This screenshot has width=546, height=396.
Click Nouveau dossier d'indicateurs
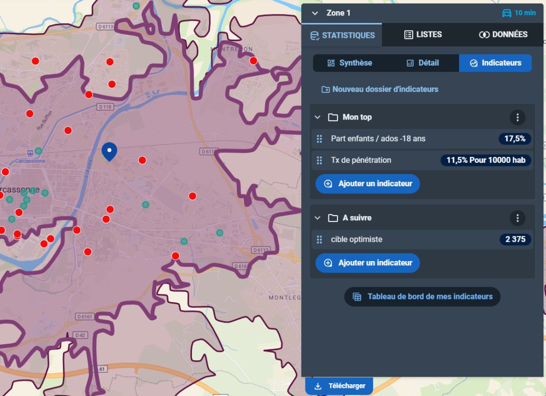click(380, 89)
